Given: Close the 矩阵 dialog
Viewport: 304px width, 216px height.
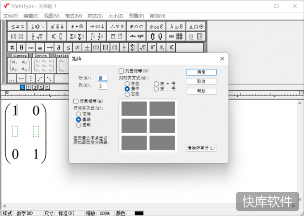Looking at the screenshot, I should click(x=222, y=58).
